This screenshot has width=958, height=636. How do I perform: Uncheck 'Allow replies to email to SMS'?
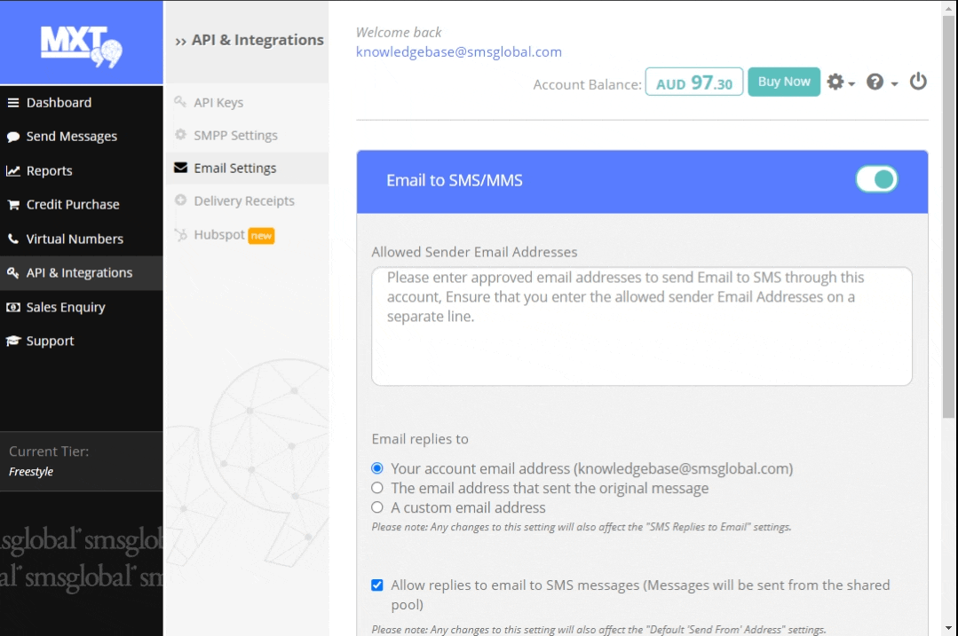[377, 585]
